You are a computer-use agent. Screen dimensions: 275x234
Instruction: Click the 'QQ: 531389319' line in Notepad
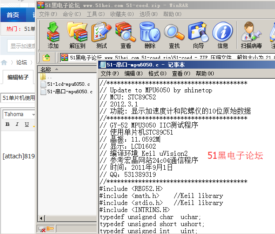click(x=128, y=175)
